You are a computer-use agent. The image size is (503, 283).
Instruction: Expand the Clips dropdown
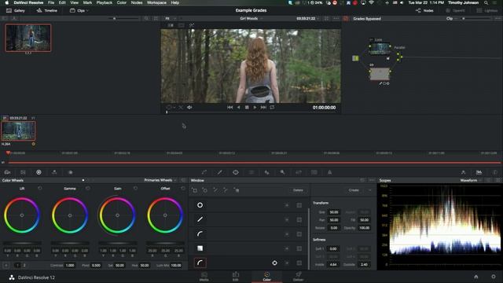point(79,10)
